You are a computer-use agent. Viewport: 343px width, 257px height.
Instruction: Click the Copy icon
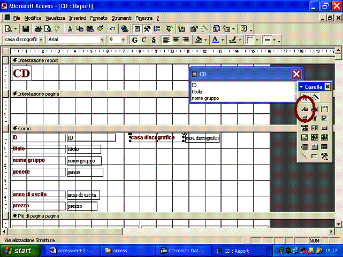[x=80, y=29]
